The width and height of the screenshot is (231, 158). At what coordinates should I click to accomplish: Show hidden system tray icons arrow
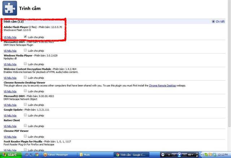202,155
